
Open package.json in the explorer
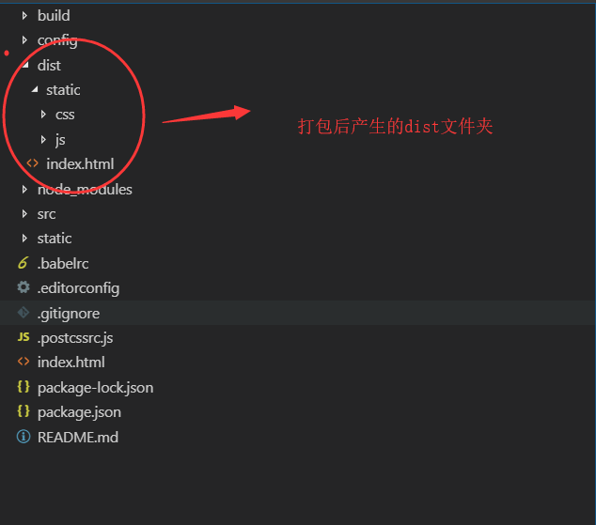[x=79, y=411]
